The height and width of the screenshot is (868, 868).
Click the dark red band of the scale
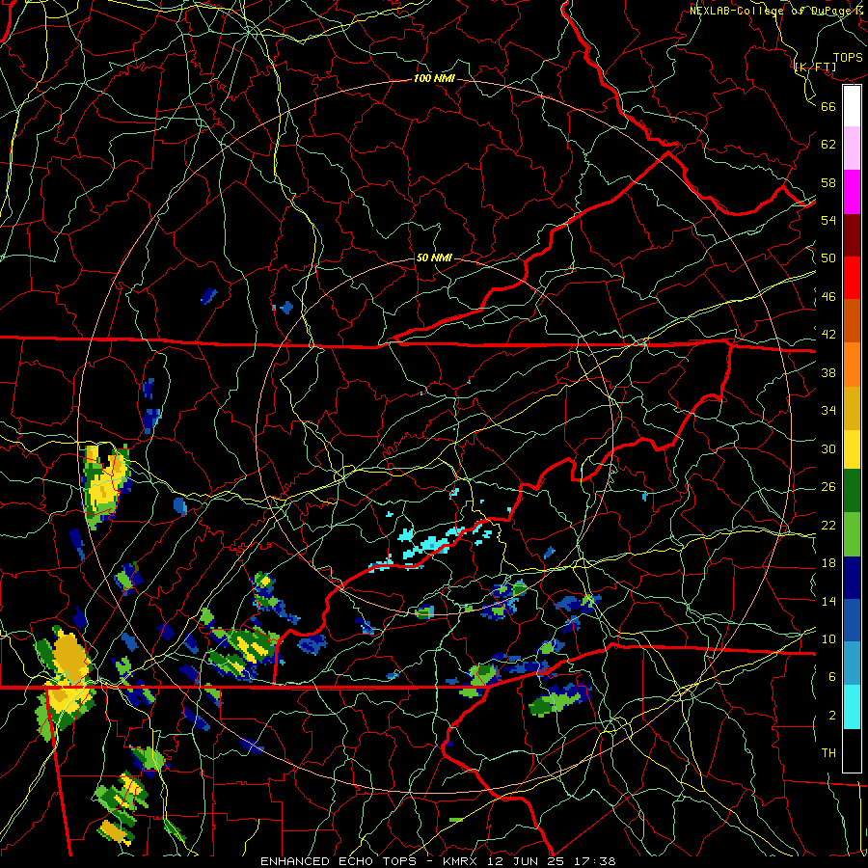click(852, 235)
